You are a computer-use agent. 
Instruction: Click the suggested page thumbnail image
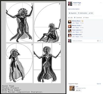point(72,88)
